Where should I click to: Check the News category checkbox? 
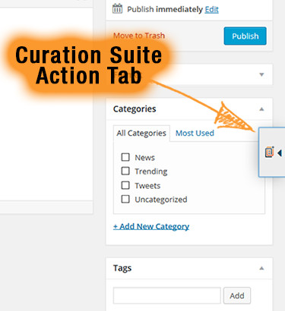pyautogui.click(x=125, y=157)
